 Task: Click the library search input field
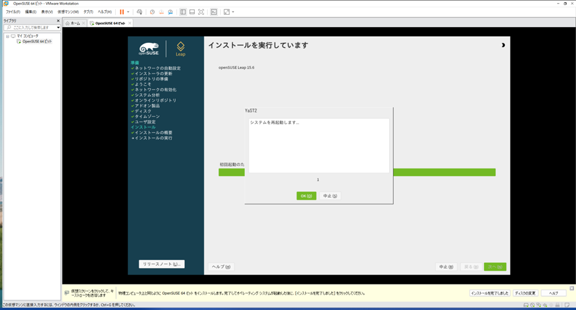(x=32, y=28)
